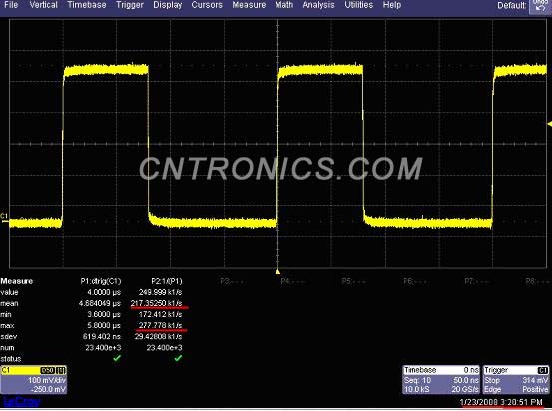Open the Timebase descriptor box
Viewport: 552px width, 411px height.
pyautogui.click(x=441, y=380)
